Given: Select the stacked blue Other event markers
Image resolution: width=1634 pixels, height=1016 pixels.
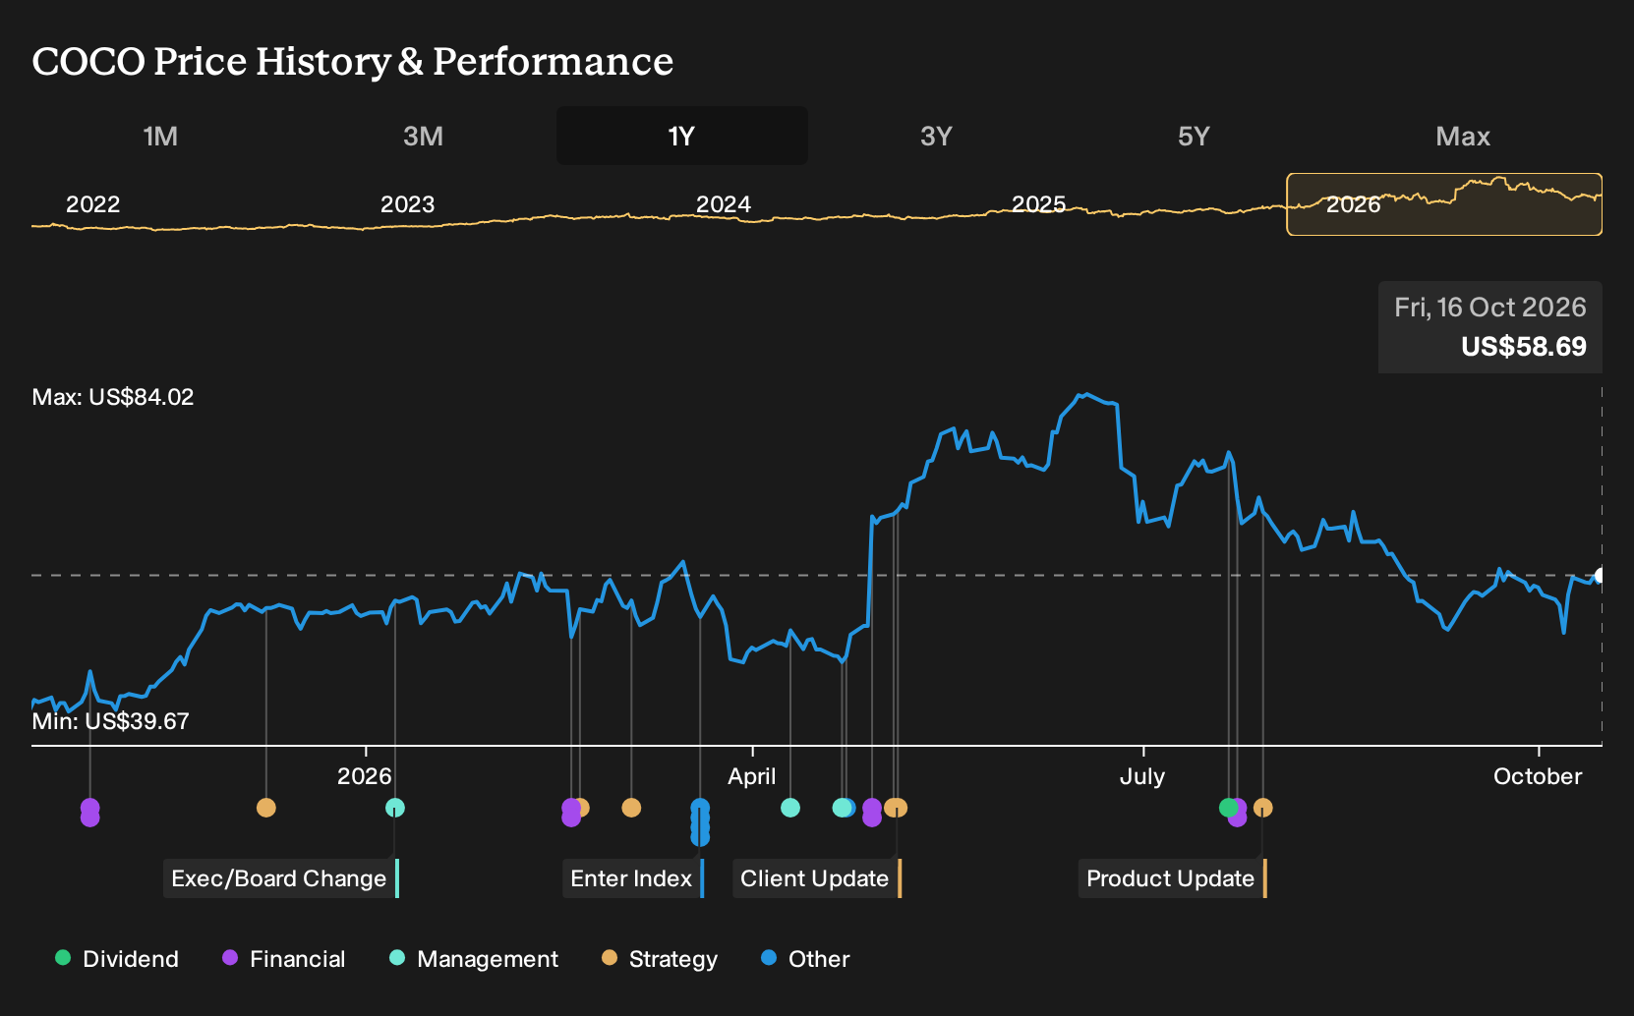Looking at the screenshot, I should pyautogui.click(x=700, y=822).
